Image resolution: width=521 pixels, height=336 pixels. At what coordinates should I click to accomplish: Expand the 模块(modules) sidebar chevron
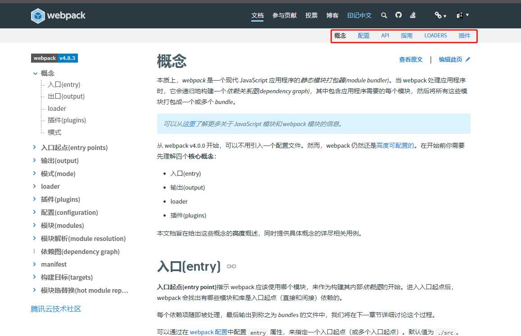[x=34, y=225]
